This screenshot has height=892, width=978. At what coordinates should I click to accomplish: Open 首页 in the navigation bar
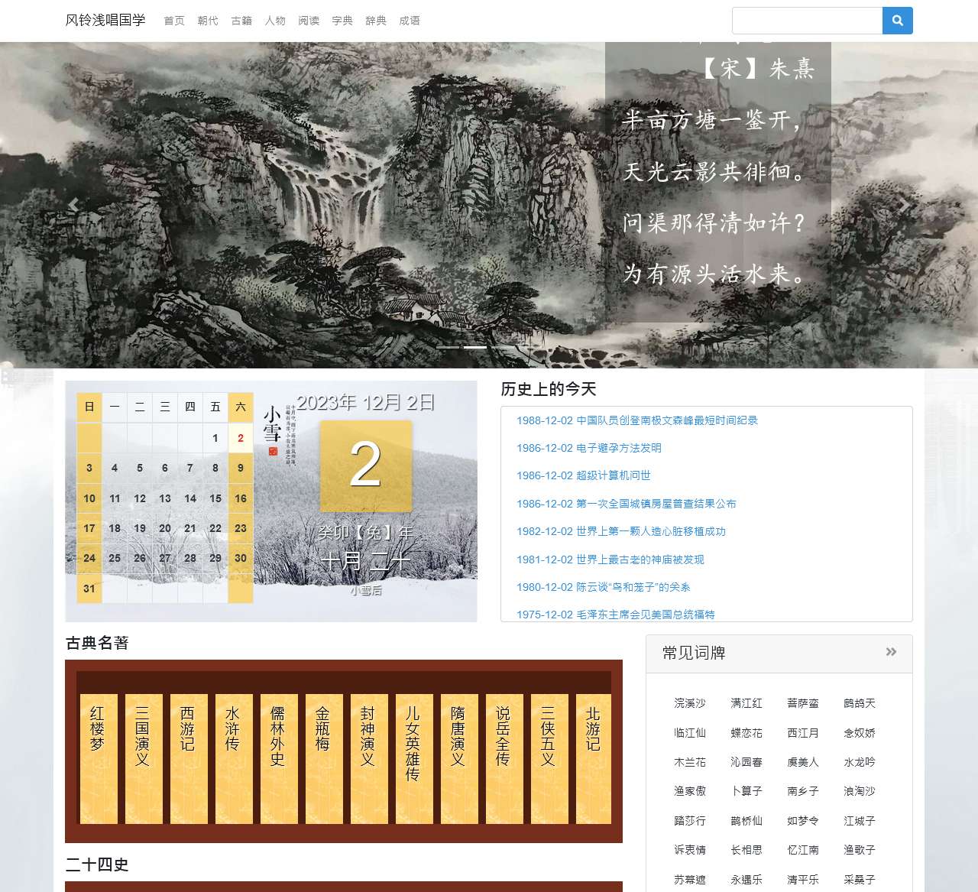click(x=174, y=21)
